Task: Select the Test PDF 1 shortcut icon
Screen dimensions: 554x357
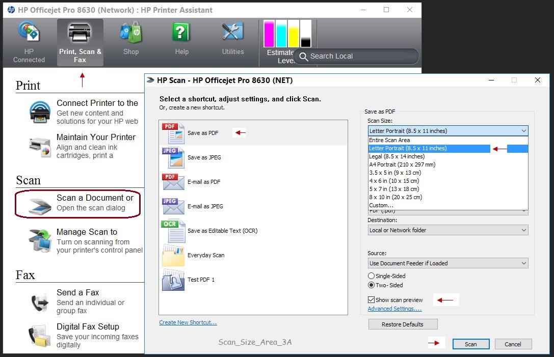Action: pyautogui.click(x=173, y=280)
